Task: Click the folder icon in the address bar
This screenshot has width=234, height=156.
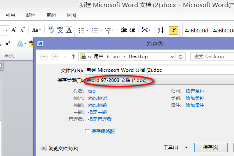Action: click(x=83, y=57)
